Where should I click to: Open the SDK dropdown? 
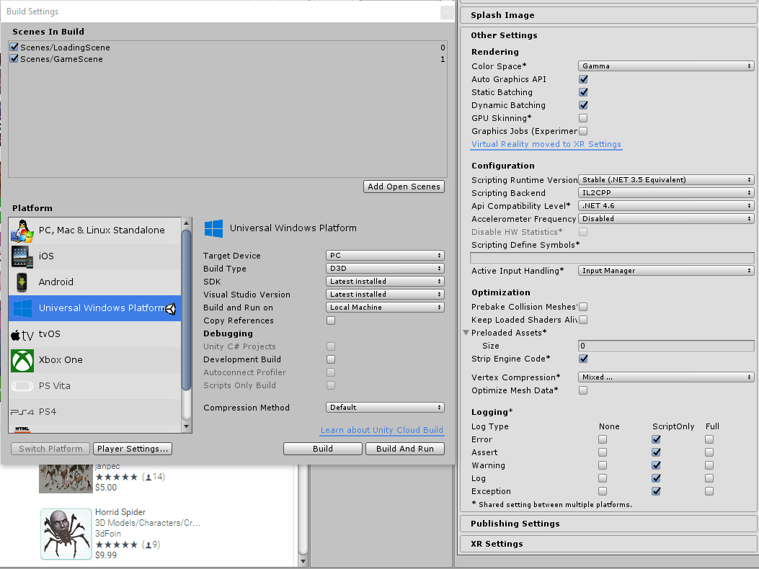(x=385, y=282)
